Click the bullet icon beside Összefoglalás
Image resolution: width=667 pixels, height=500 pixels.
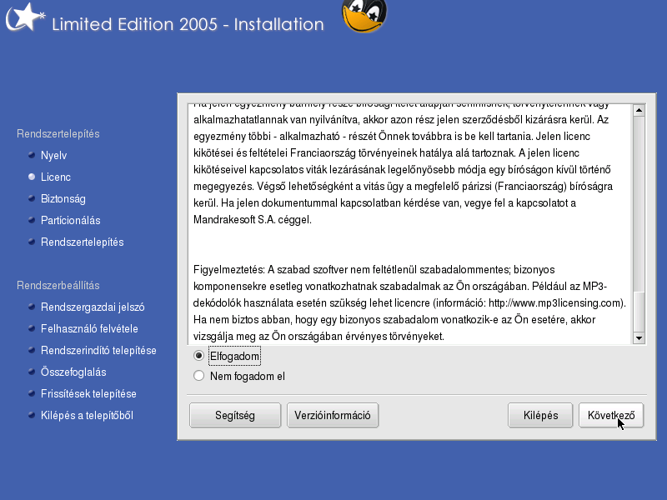click(x=32, y=372)
